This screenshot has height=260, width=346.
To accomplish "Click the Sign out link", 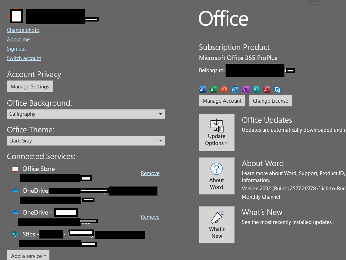I will point(16,49).
